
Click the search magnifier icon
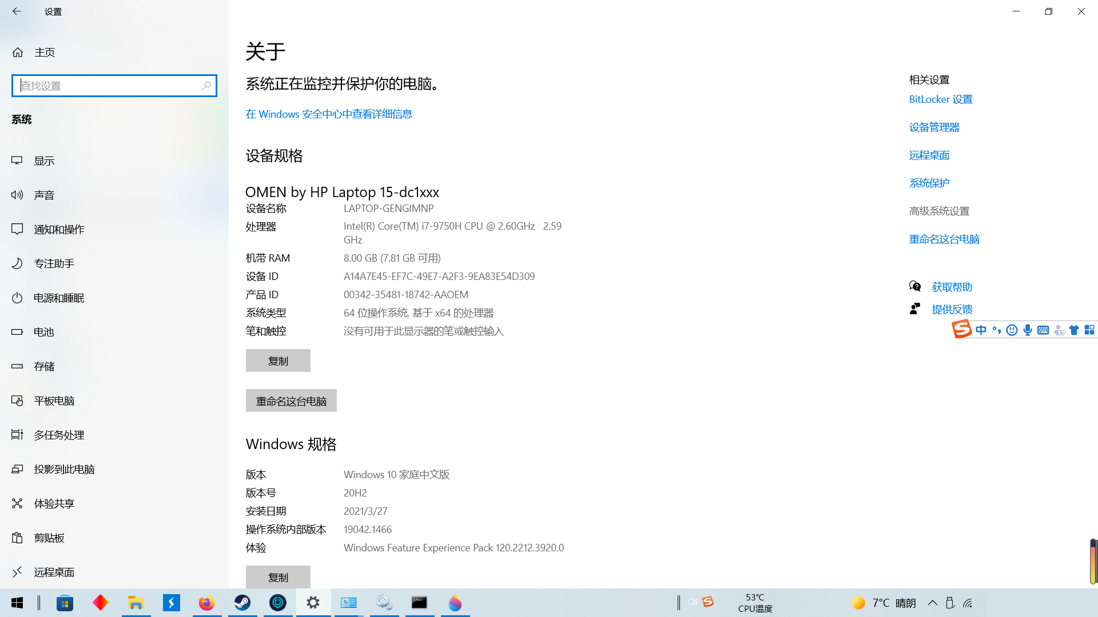[x=206, y=86]
